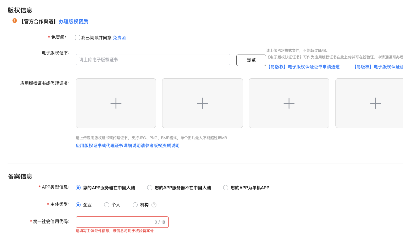Select 您的APP服务器不在中国大陆 radio option
The image size is (403, 242).
pyautogui.click(x=150, y=188)
